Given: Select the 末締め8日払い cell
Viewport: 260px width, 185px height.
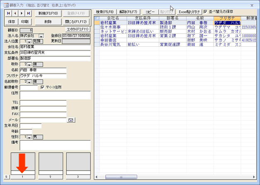Looking at the screenshot, I should pos(143,31).
